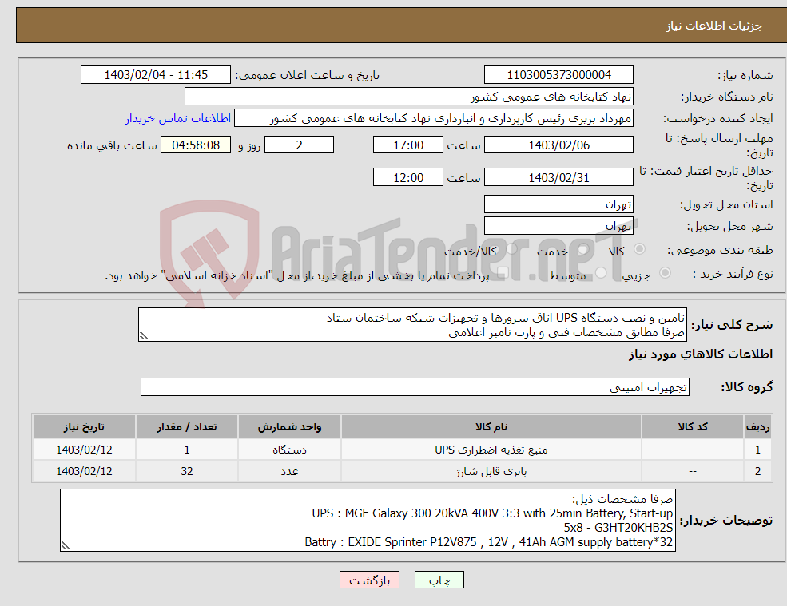Click the response deadline date 1403/02/06
Image resolution: width=787 pixels, height=606 pixels.
click(x=558, y=145)
